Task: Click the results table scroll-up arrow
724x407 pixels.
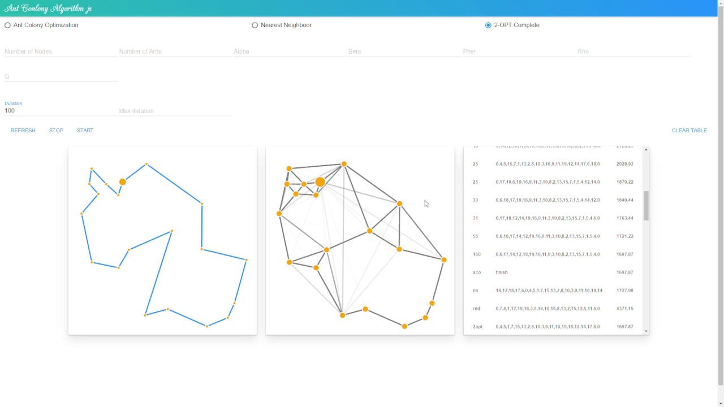Action: (646, 150)
